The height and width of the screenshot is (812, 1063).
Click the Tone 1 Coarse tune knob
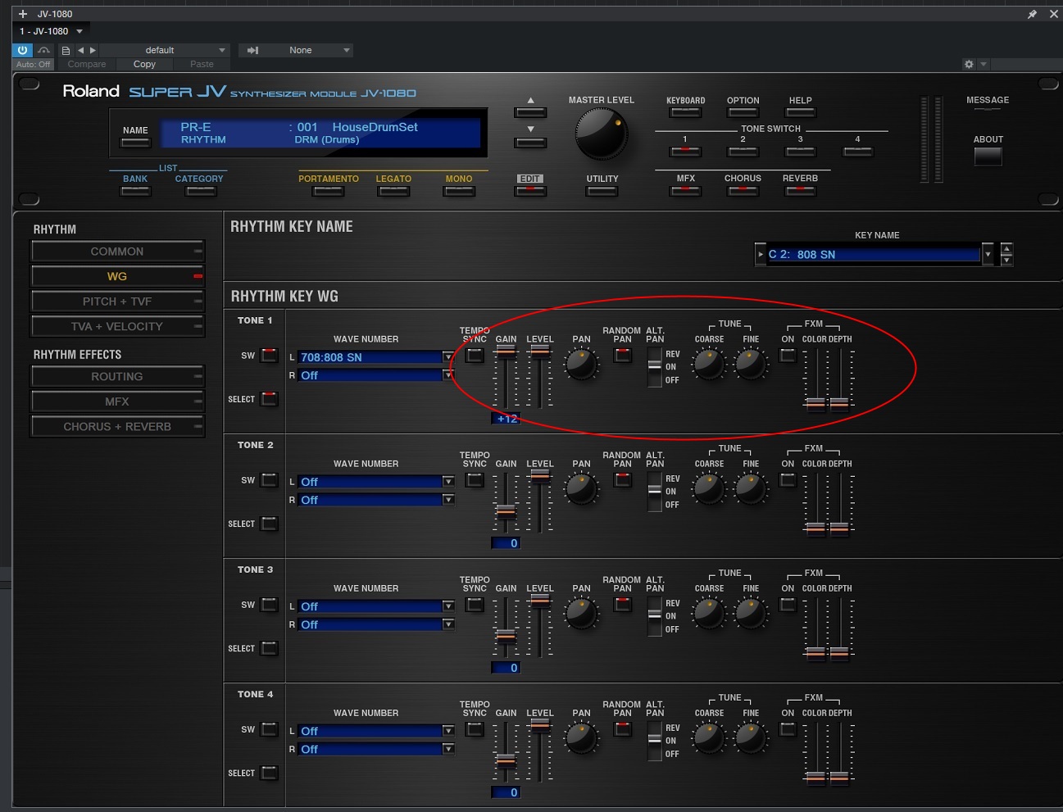tap(709, 364)
